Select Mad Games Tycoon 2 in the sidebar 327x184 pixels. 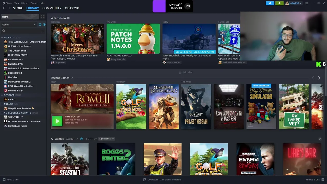[x=19, y=82]
